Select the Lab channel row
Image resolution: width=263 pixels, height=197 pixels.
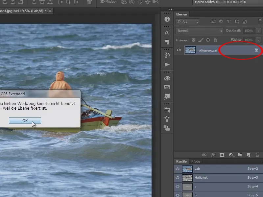(x=218, y=169)
